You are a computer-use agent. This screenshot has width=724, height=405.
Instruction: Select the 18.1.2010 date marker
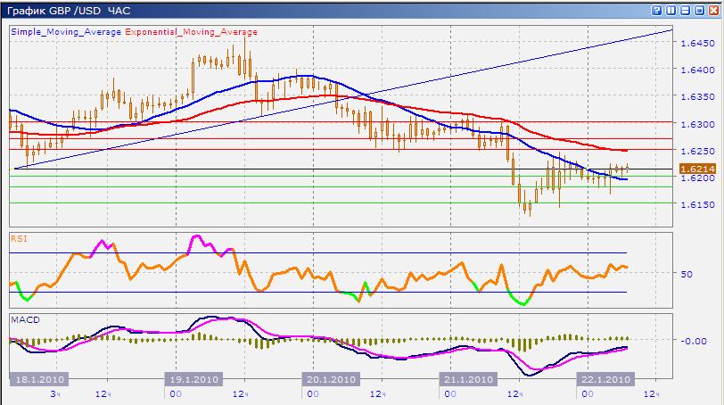point(37,379)
